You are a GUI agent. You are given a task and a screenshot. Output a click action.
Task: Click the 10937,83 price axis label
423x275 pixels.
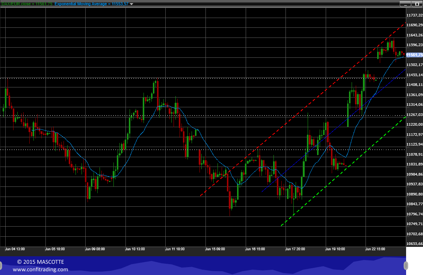[414, 184]
